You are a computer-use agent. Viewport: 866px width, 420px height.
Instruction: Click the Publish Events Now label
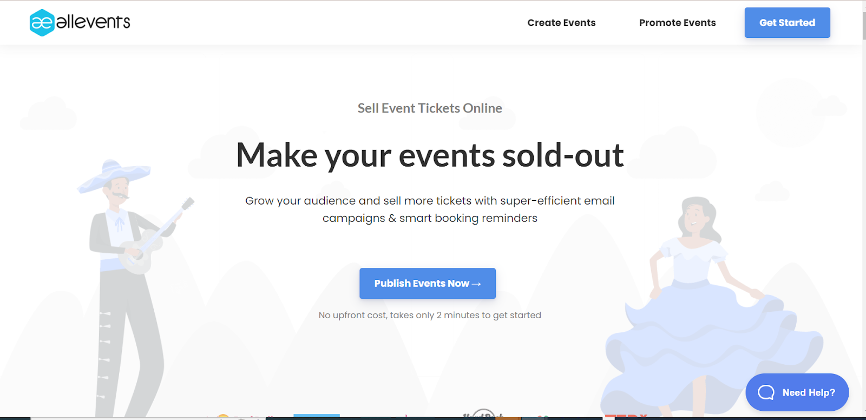click(x=422, y=284)
